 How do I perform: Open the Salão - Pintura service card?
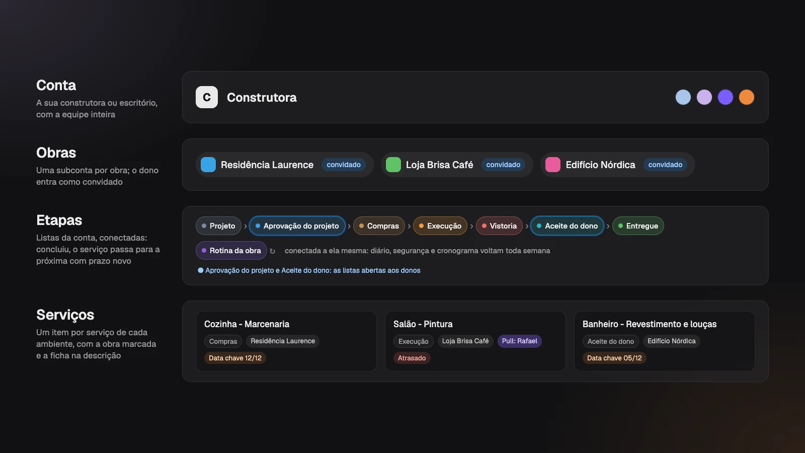point(475,341)
